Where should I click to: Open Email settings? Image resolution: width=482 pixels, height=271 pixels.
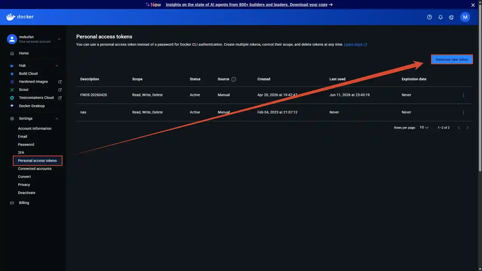pos(23,137)
